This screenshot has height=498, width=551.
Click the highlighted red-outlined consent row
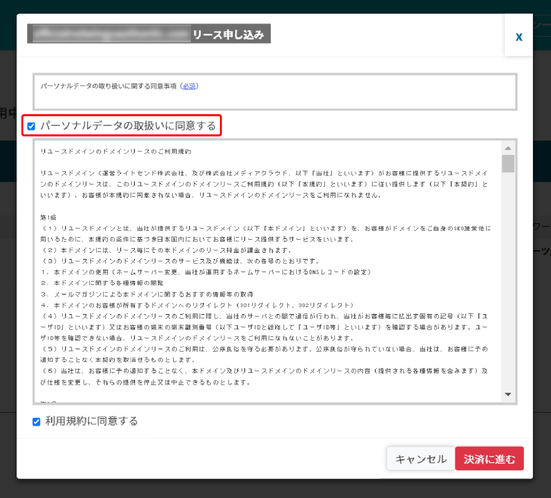(121, 126)
